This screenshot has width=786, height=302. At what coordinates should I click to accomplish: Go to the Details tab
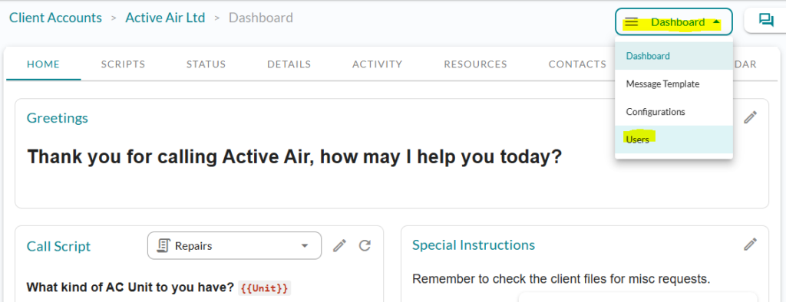289,64
